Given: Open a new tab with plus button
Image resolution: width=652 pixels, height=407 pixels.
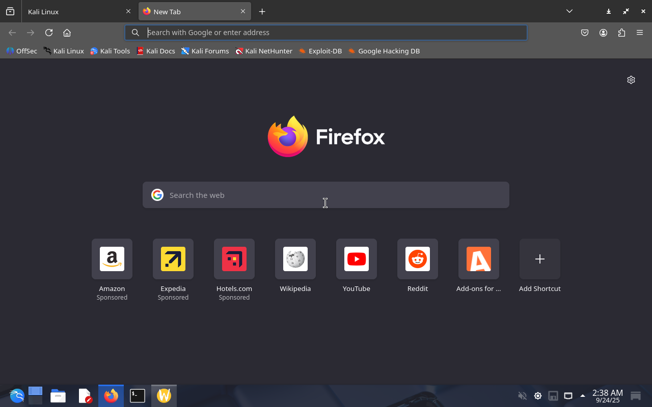Looking at the screenshot, I should (262, 11).
